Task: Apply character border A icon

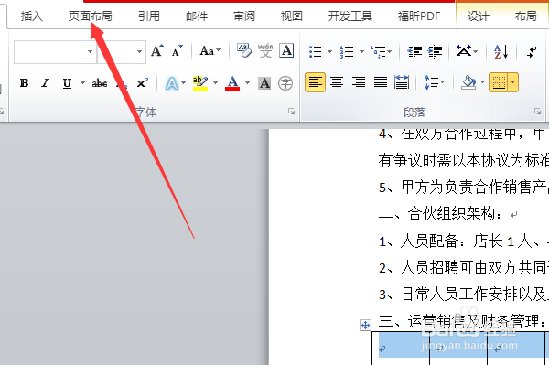Action: pyautogui.click(x=286, y=50)
